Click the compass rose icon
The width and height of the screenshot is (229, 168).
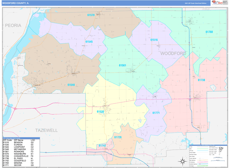(182, 161)
